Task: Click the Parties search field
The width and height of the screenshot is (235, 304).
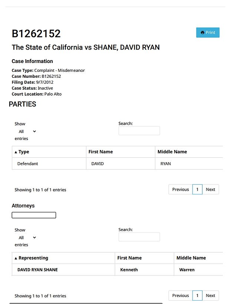Action: 139,131
